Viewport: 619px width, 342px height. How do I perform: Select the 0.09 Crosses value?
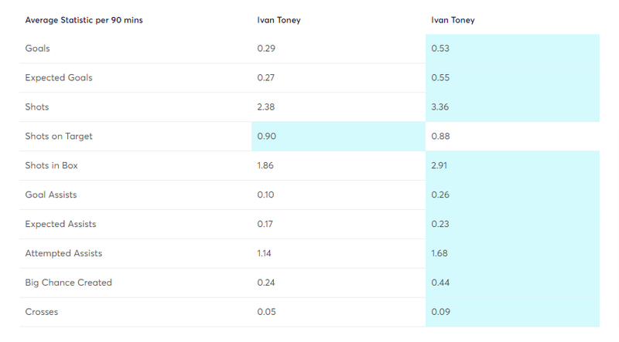(440, 312)
